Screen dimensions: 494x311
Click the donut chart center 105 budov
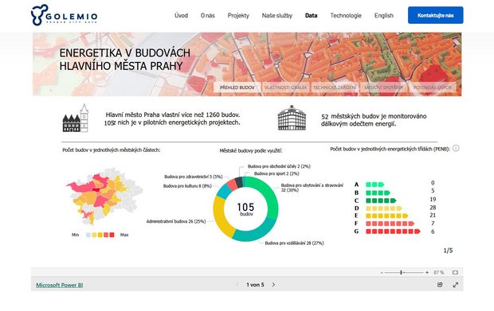245,209
